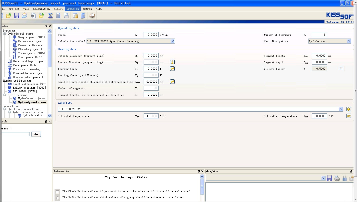Save graphic with floppy icon in Graphics panel
Screen dimensions: 357x202
329,178
